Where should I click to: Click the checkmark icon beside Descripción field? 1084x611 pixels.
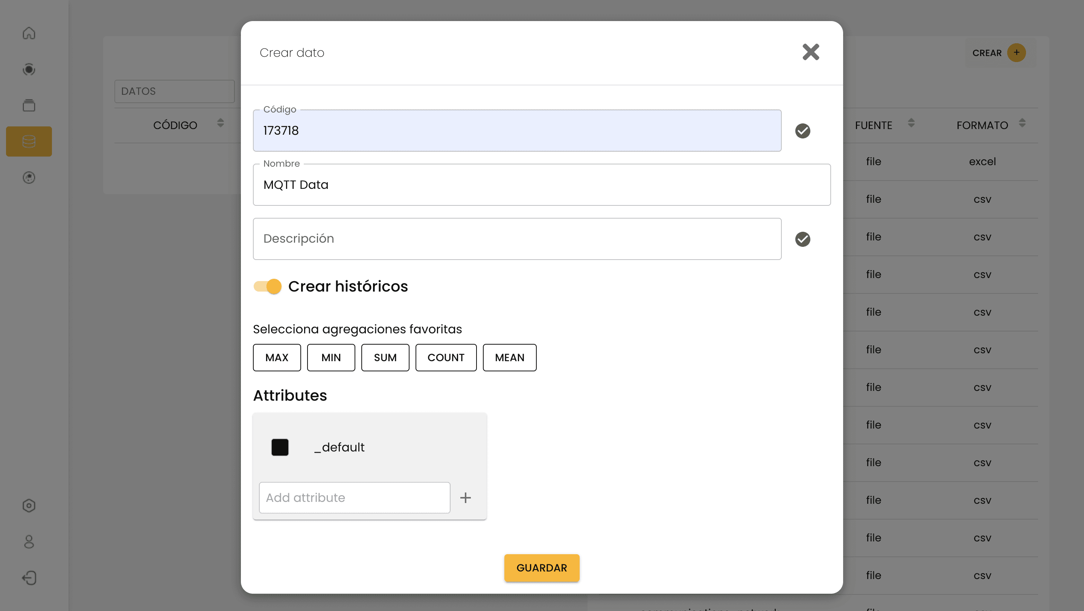[802, 239]
